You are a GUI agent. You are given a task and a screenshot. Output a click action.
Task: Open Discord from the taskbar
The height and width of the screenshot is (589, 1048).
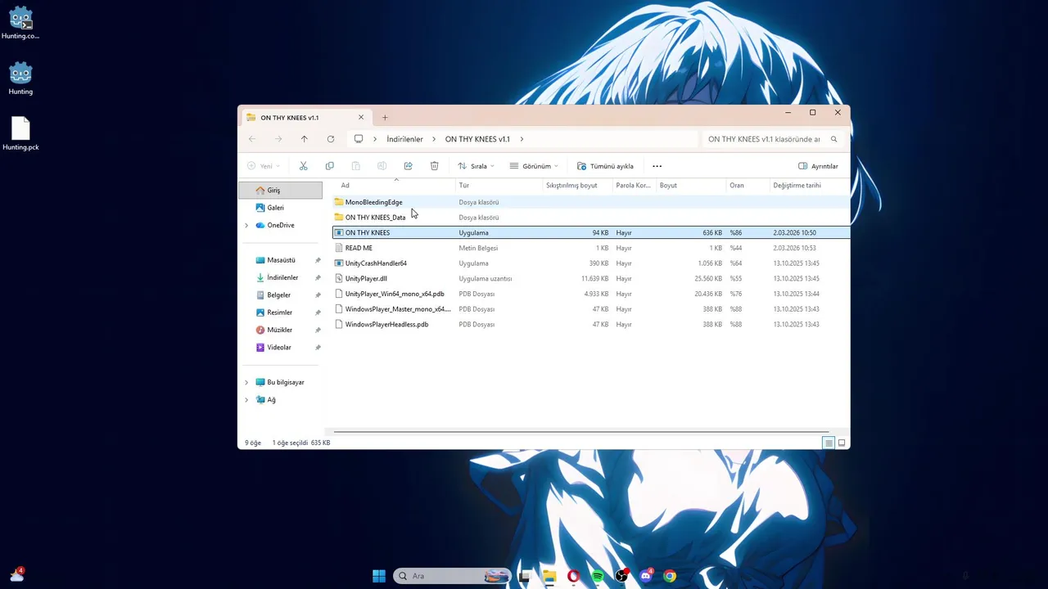(x=646, y=576)
